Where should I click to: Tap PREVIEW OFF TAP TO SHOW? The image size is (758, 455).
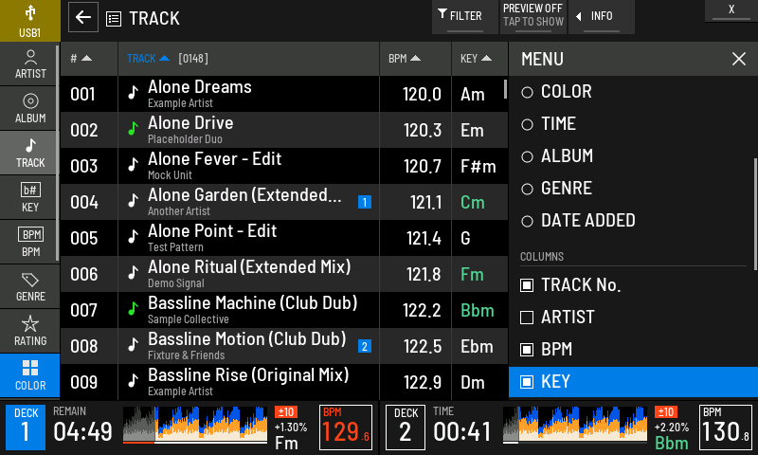pyautogui.click(x=533, y=17)
